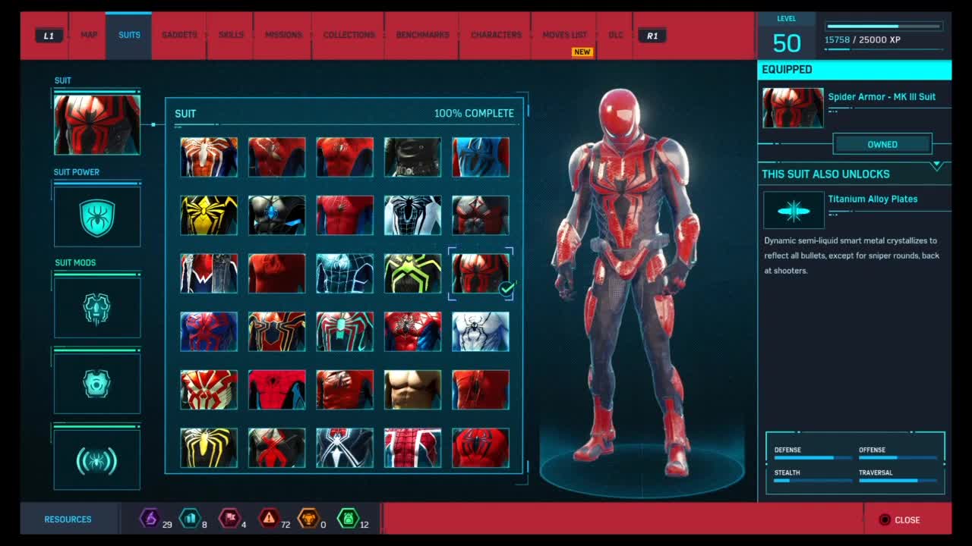Open the first Suit Mods slot

click(x=97, y=308)
